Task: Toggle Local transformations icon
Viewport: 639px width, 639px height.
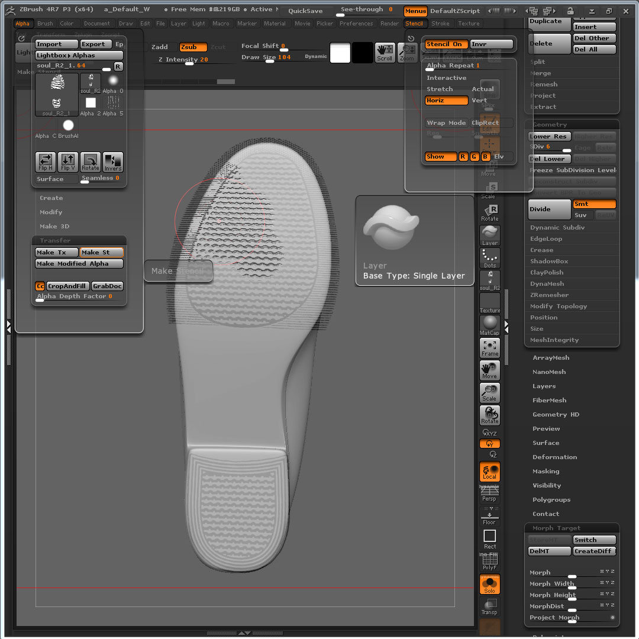Action: click(489, 472)
